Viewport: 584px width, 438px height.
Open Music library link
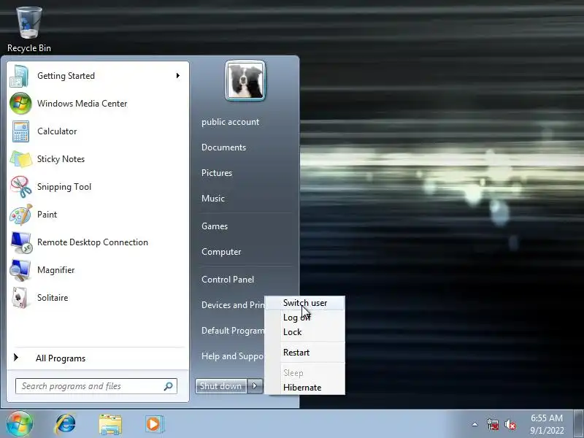click(213, 199)
